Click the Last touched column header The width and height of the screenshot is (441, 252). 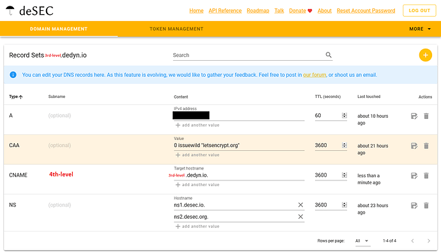coord(369,97)
